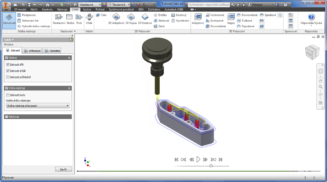Open the Všeobecné material dropdown
The width and height of the screenshot is (327, 182).
pyautogui.click(x=90, y=5)
